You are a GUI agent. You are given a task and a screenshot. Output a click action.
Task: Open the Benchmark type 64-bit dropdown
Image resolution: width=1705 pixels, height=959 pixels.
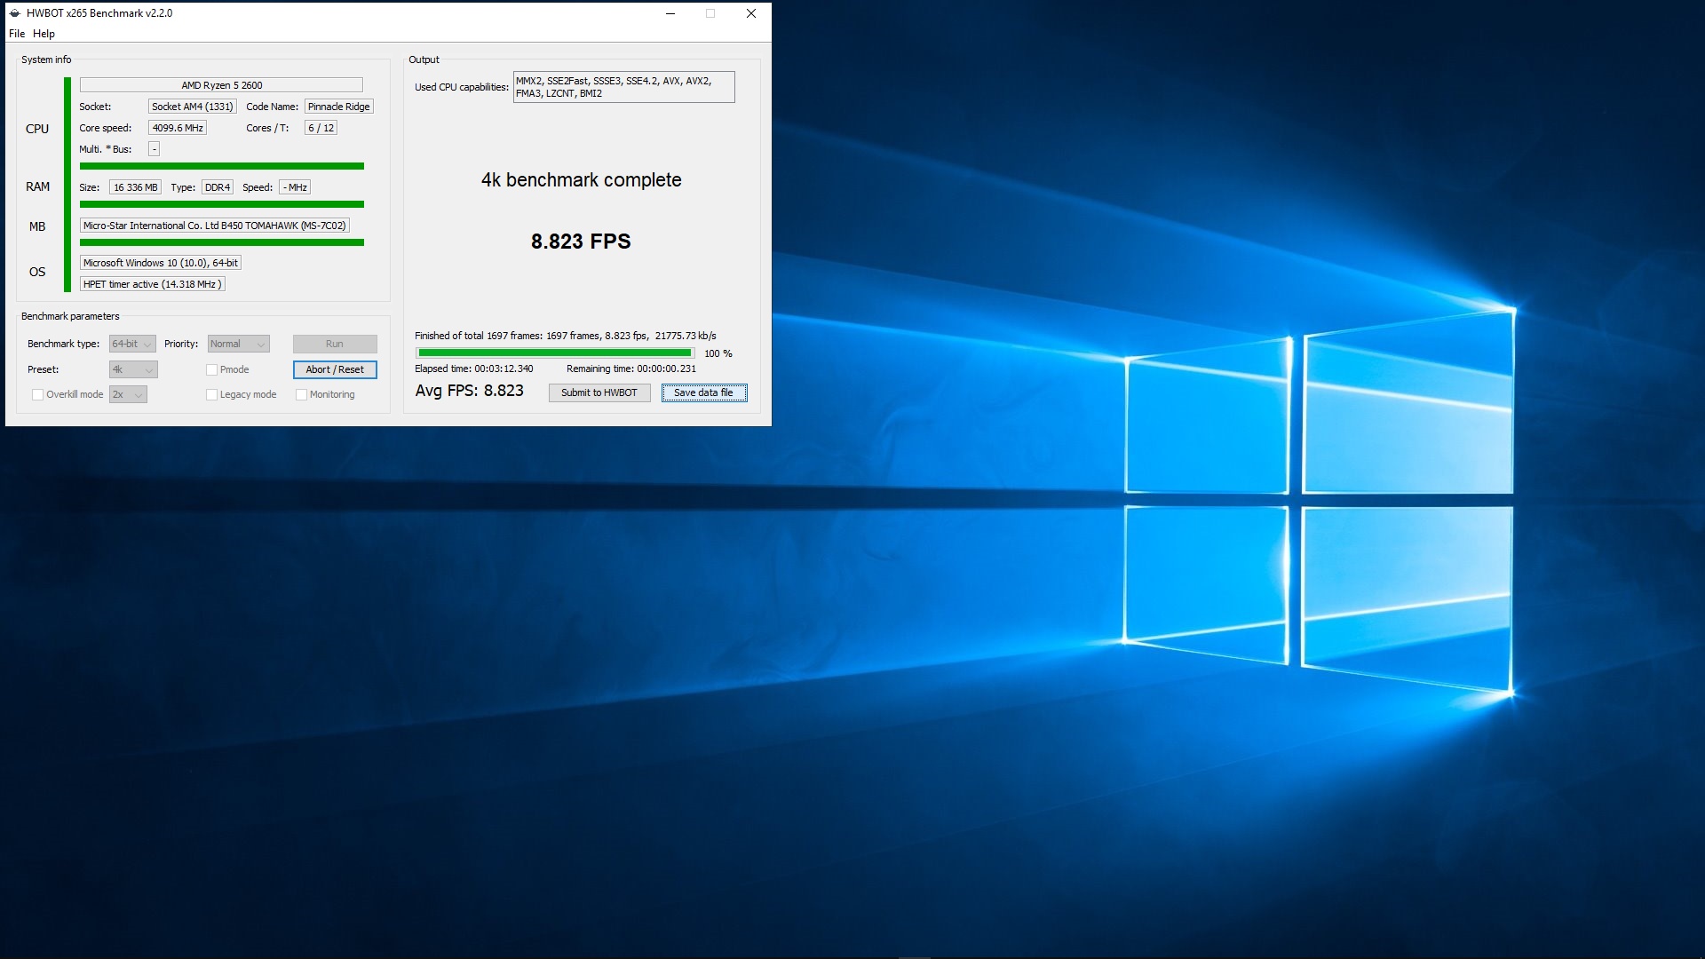point(132,344)
